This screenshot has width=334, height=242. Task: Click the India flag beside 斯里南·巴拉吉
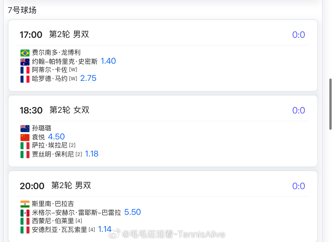(25, 204)
